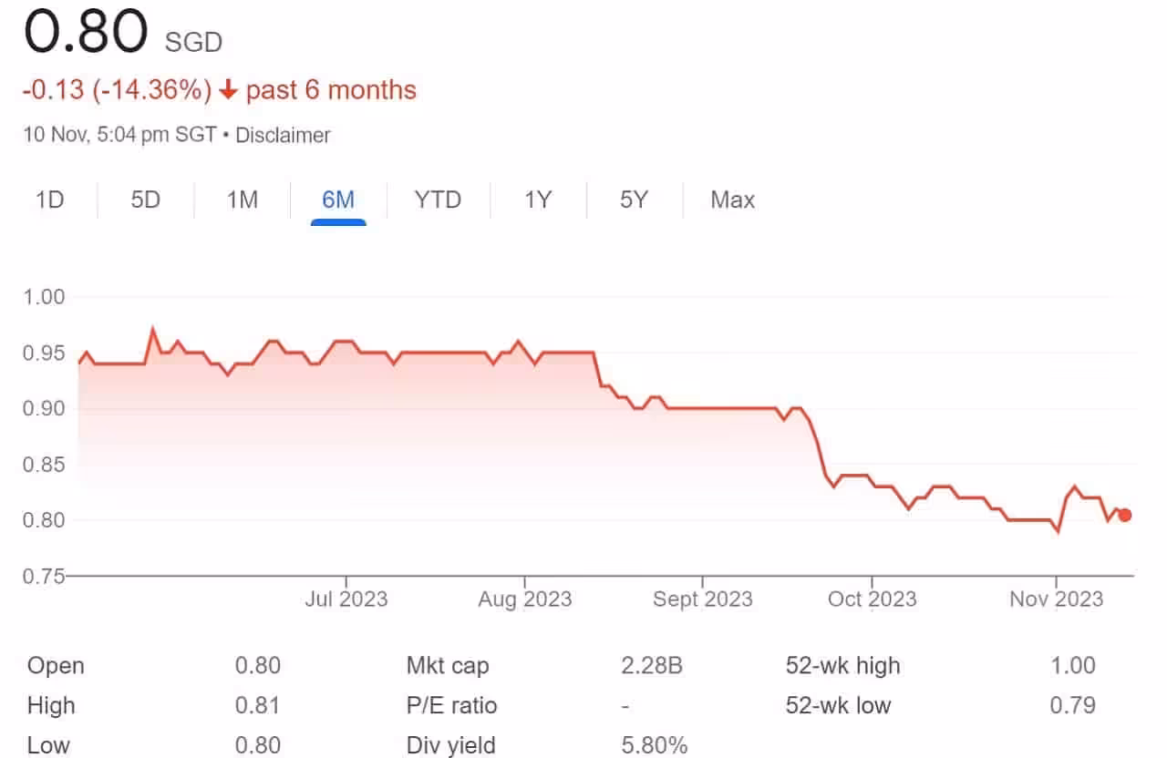Open the Disclaimer link
Screen dimensions: 1167x758
pos(283,136)
